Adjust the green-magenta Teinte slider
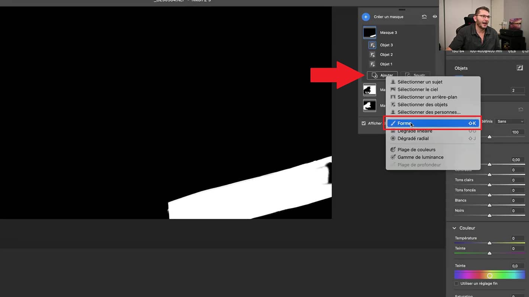Screen dimensions: 529x297 [490, 253]
